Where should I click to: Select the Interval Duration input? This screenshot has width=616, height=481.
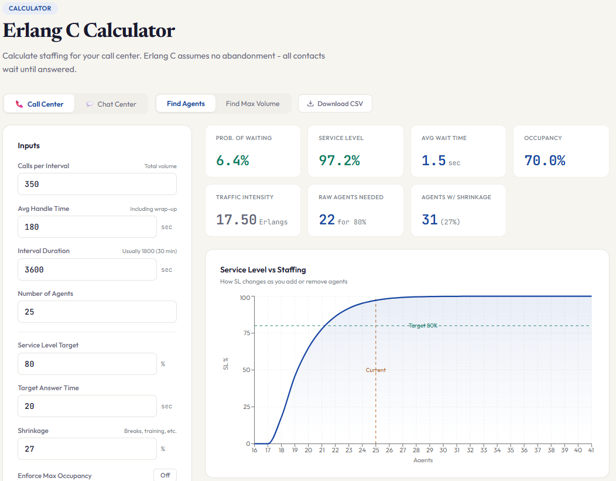tap(87, 270)
